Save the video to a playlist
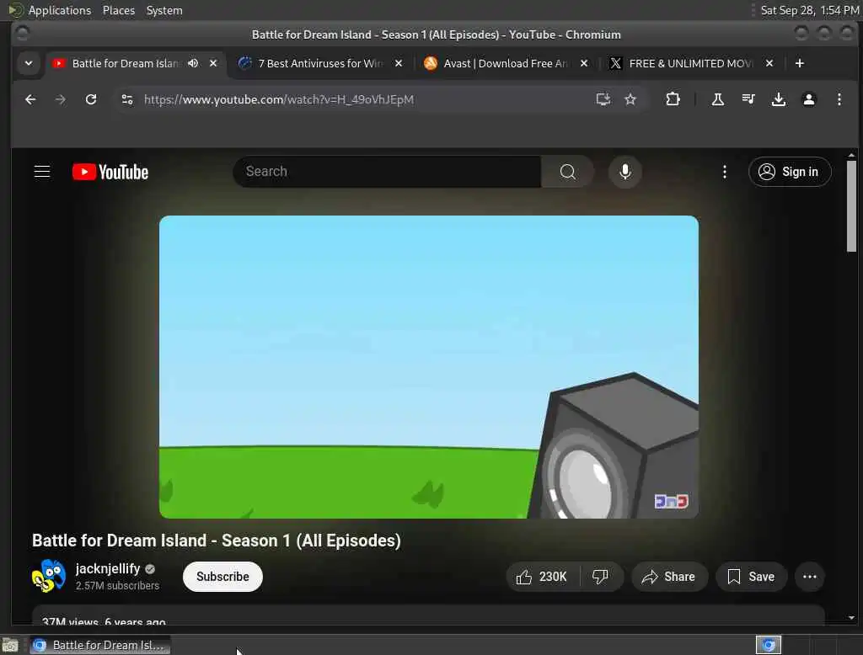Screen dimensions: 863x655 (x=751, y=577)
